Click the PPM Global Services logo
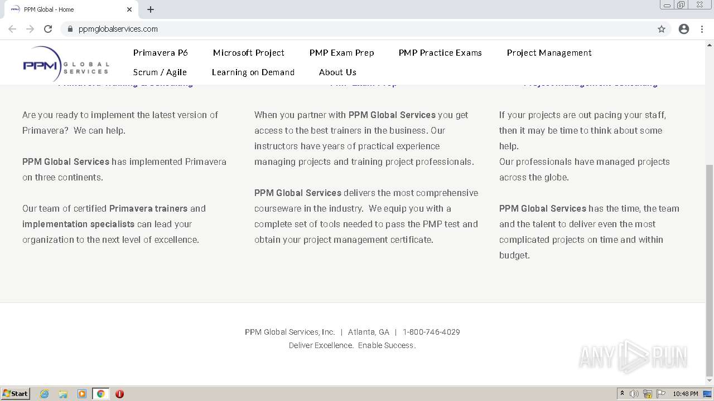Viewport: 714px width, 401px height. (66, 64)
